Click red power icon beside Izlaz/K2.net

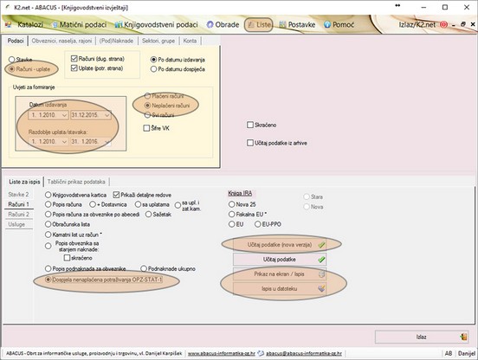click(443, 25)
